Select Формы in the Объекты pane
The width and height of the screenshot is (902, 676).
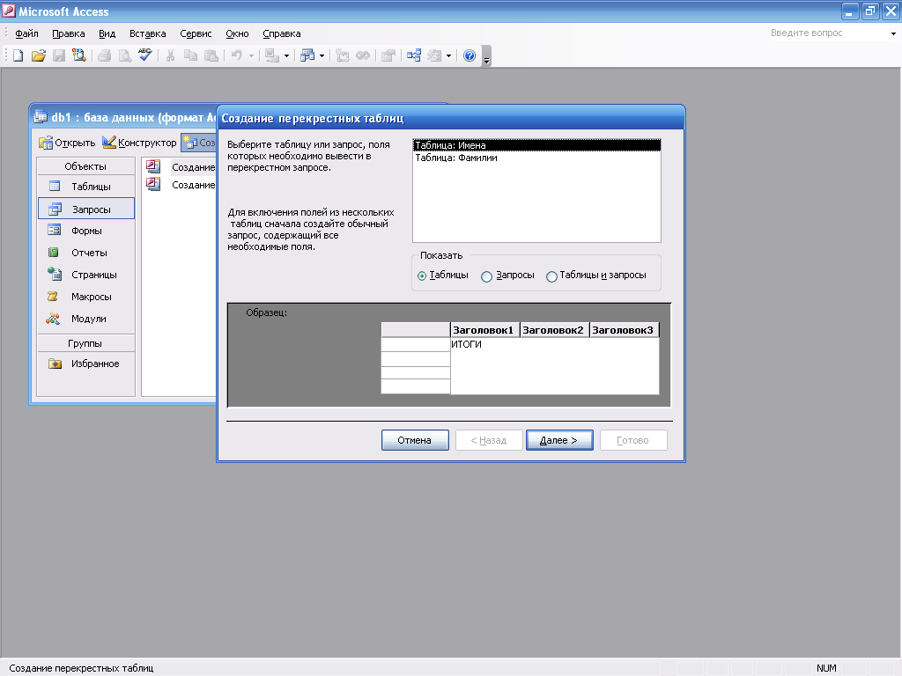[x=86, y=231]
